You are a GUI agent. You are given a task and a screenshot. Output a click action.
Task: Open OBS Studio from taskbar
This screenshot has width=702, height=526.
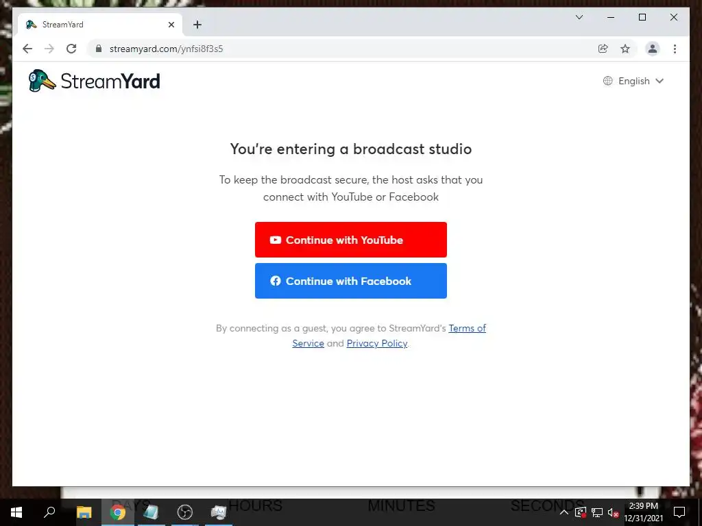[x=185, y=512]
